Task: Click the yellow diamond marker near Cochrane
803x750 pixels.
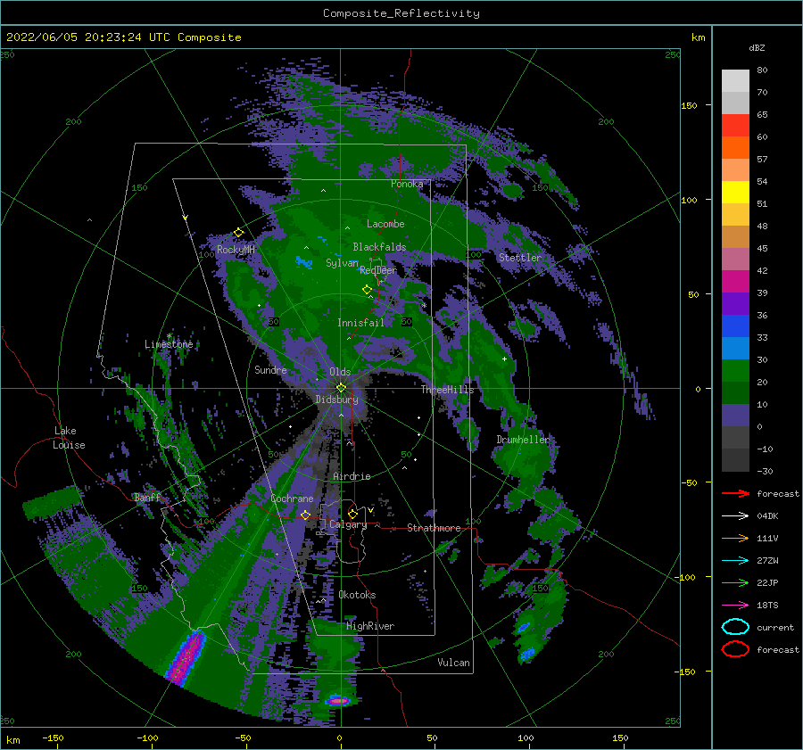Action: click(x=305, y=515)
